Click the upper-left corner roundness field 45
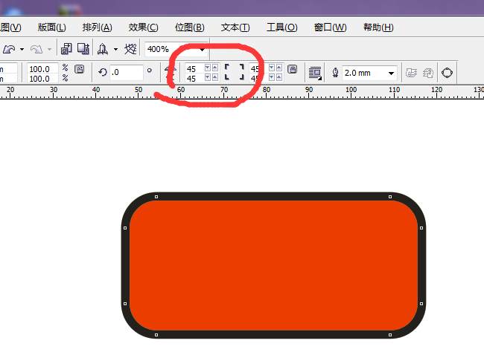The height and width of the screenshot is (352, 484). pyautogui.click(x=194, y=68)
